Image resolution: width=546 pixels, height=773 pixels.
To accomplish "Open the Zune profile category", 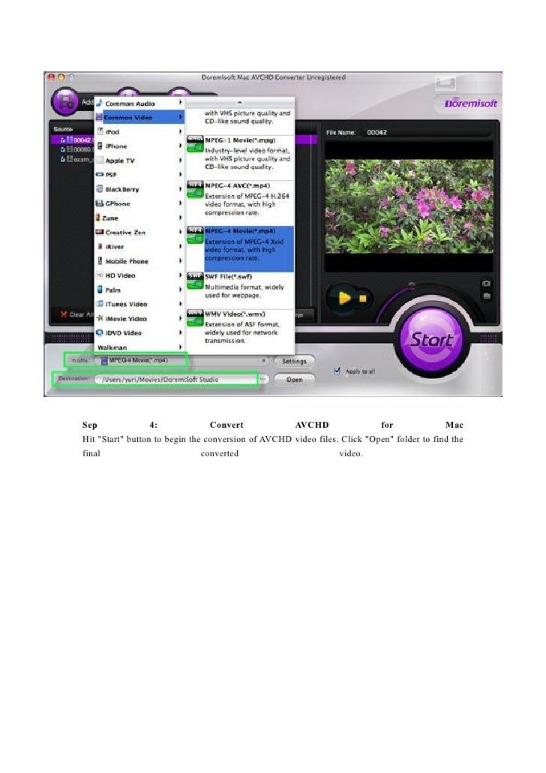I will click(x=139, y=218).
